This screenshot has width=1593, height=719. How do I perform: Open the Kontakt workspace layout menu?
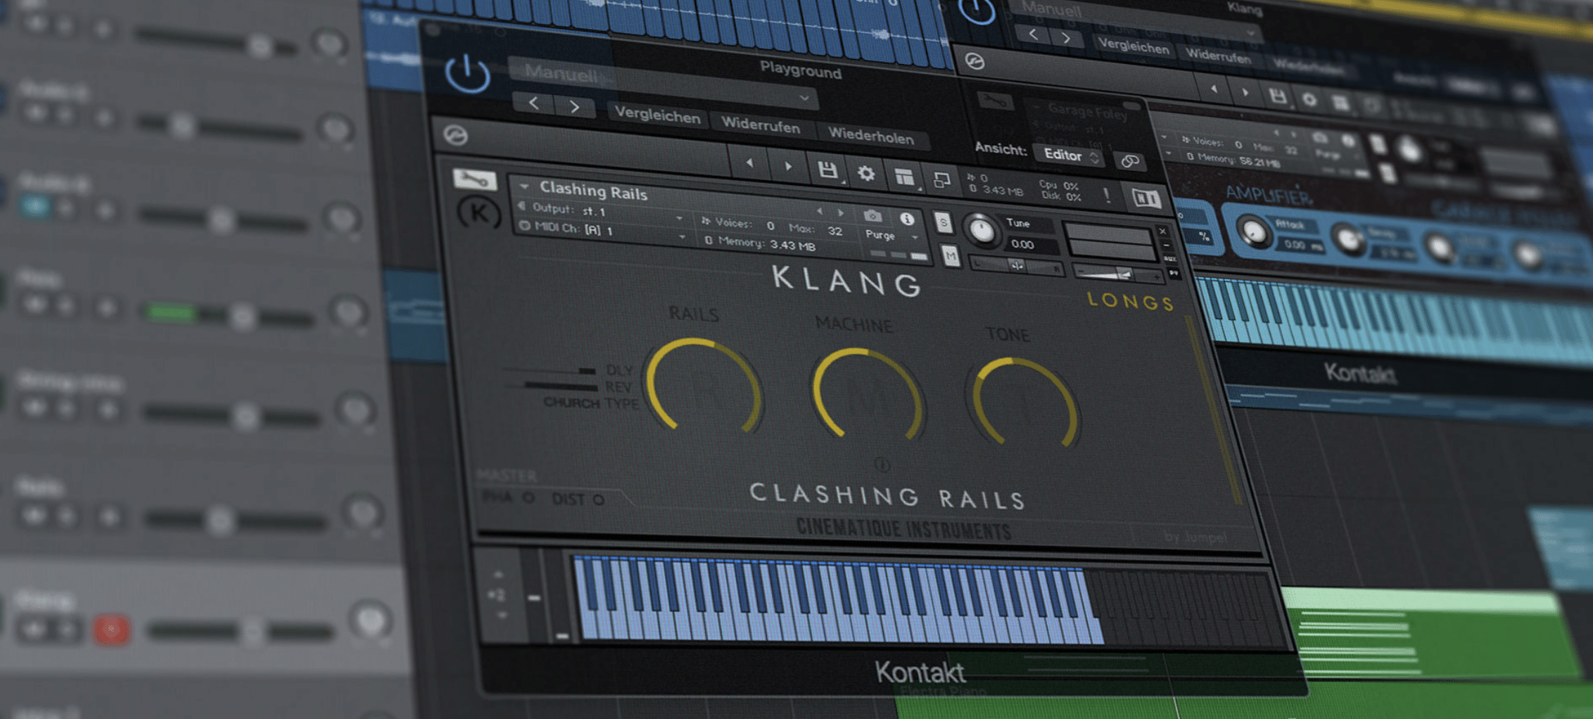point(904,177)
